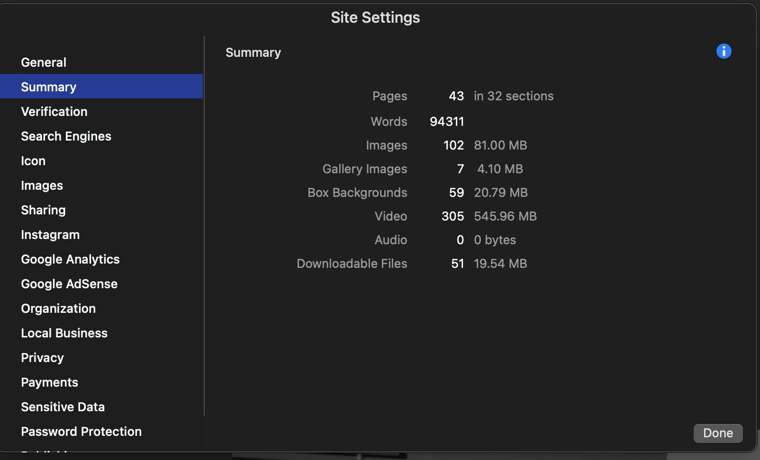
Task: Go to Verification settings
Action: pos(54,112)
